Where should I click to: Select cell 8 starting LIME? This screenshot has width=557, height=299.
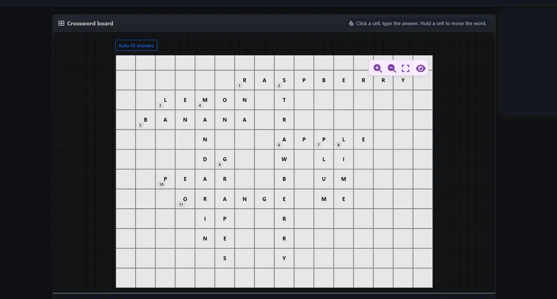click(x=343, y=139)
